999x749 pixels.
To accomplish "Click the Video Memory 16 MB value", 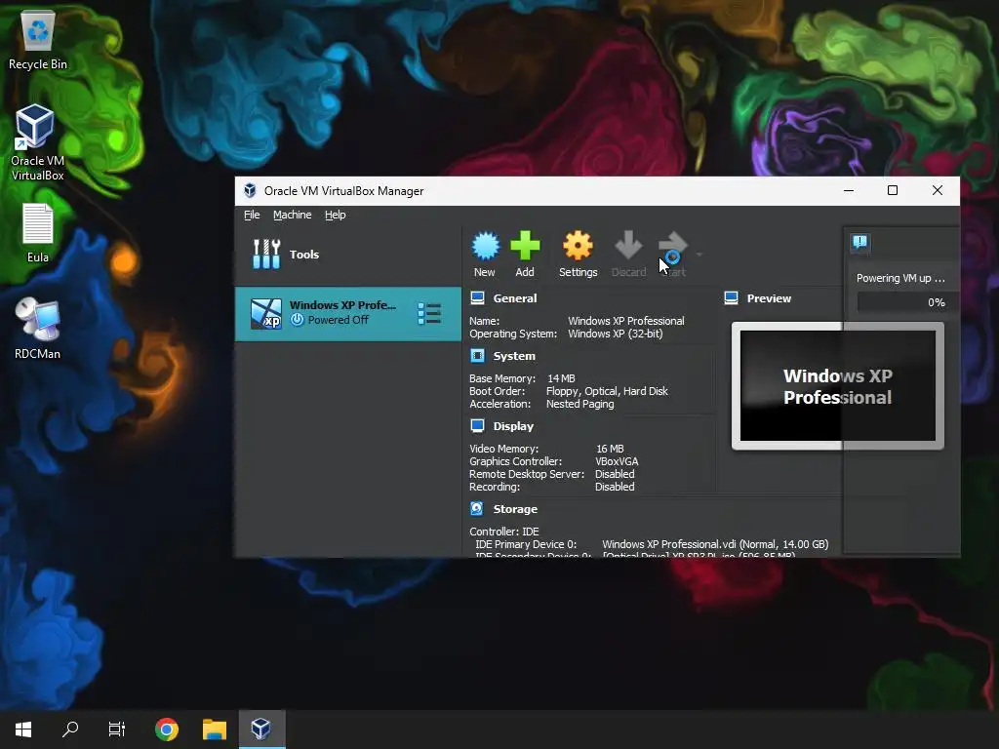I will (610, 449).
